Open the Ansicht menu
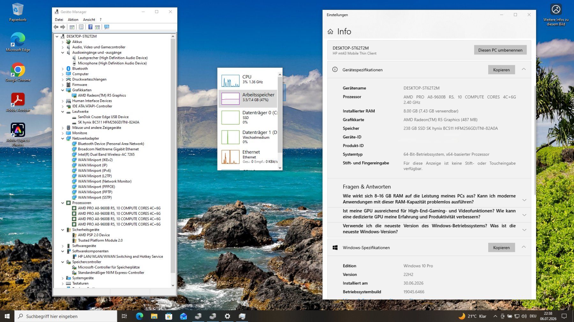 coord(89,20)
